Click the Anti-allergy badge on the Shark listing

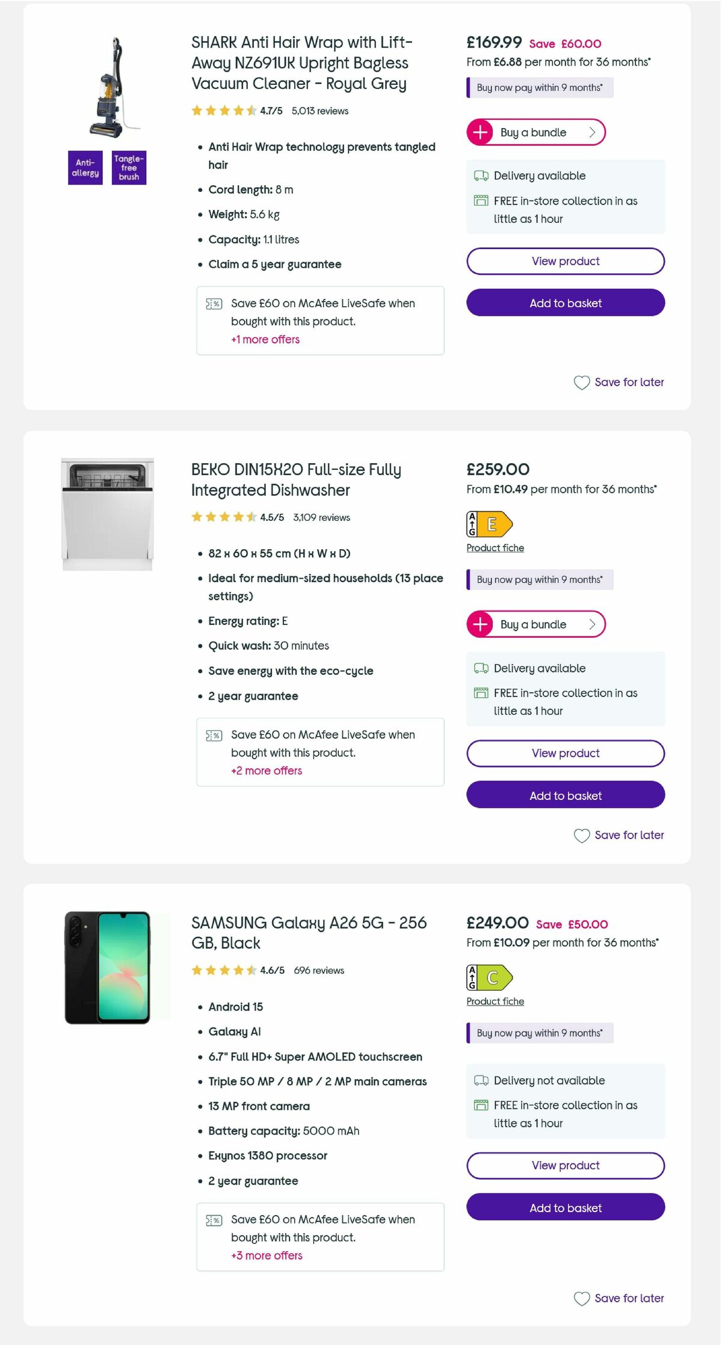tap(85, 168)
